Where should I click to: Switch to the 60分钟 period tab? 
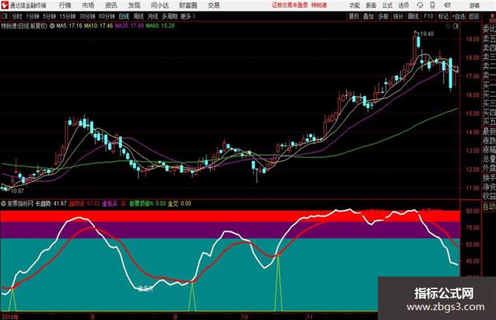[x=107, y=16]
